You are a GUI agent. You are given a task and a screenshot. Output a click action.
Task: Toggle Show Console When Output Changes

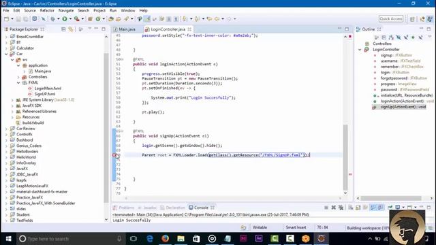pyautogui.click(x=373, y=208)
